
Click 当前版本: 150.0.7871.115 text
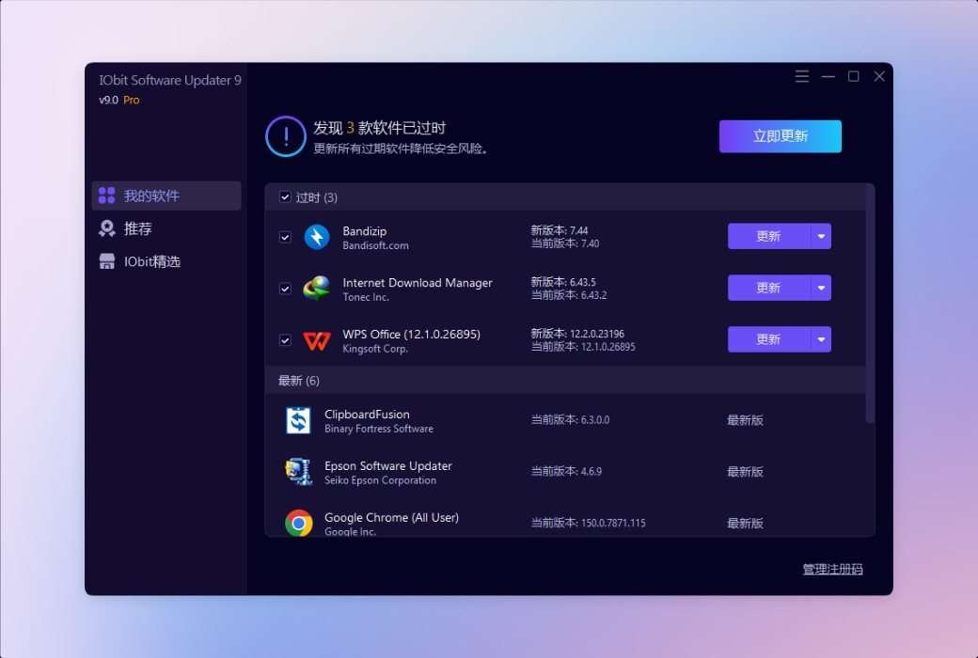pyautogui.click(x=588, y=523)
